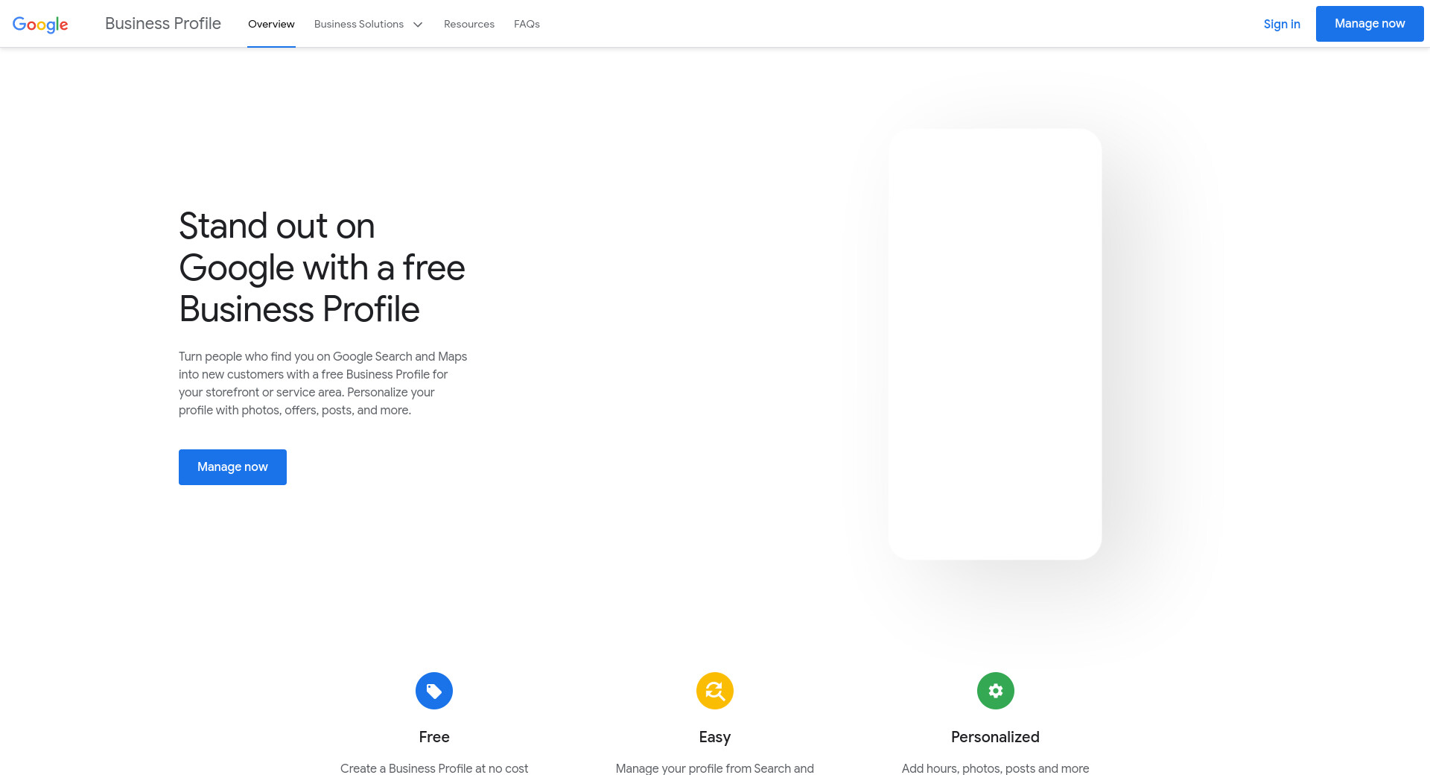Click the blue Free tag icon
This screenshot has width=1430, height=775.
tap(434, 691)
